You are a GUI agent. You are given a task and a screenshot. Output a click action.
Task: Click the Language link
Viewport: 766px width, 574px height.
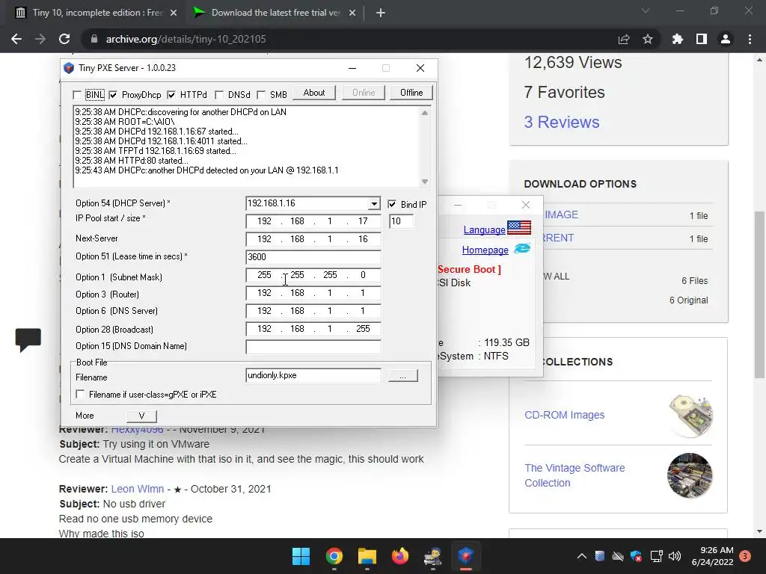click(484, 229)
